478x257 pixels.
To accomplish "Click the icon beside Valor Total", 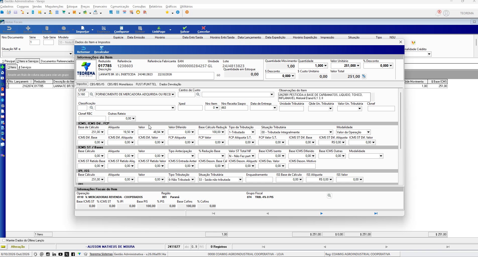I will click(x=364, y=76).
